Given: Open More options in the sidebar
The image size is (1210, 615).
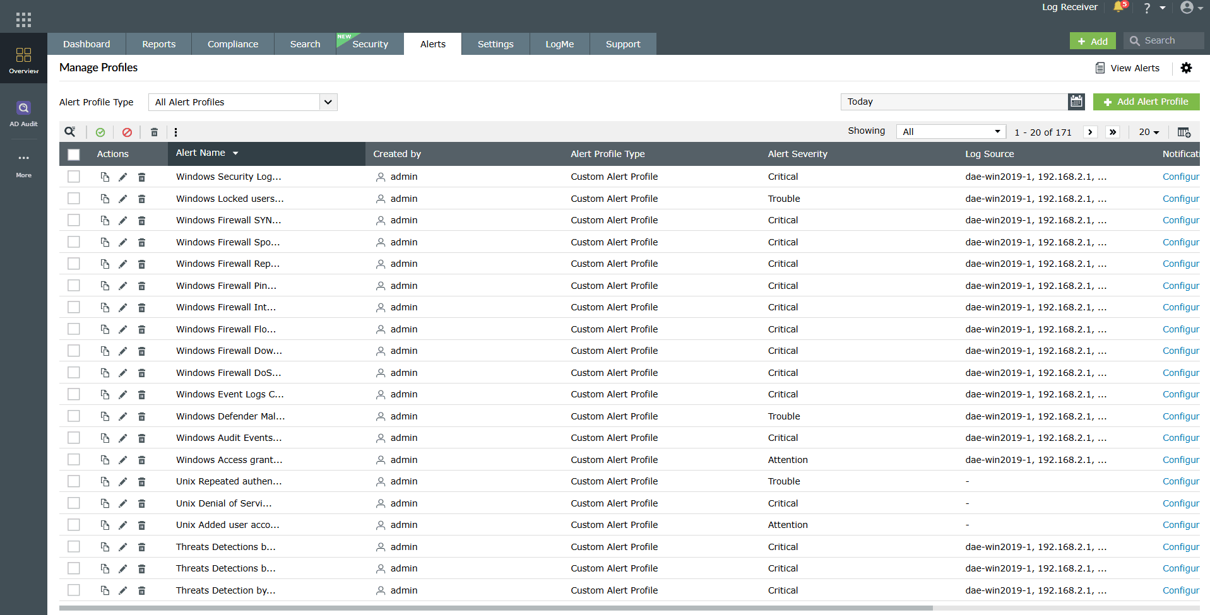Looking at the screenshot, I should pyautogui.click(x=23, y=165).
